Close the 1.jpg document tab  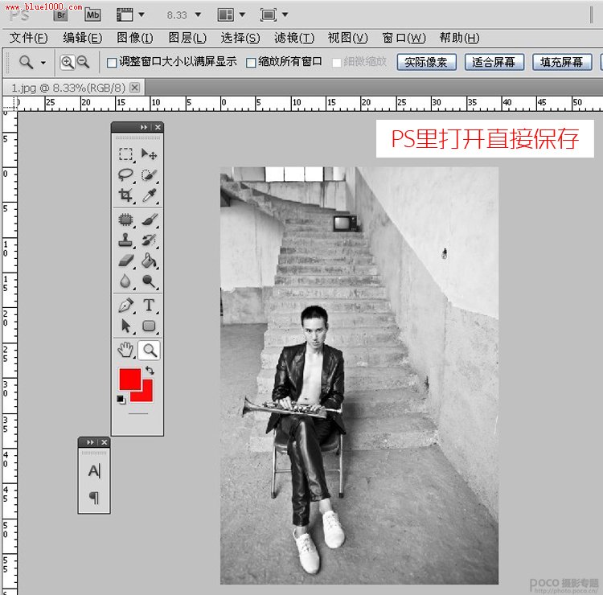coord(134,88)
